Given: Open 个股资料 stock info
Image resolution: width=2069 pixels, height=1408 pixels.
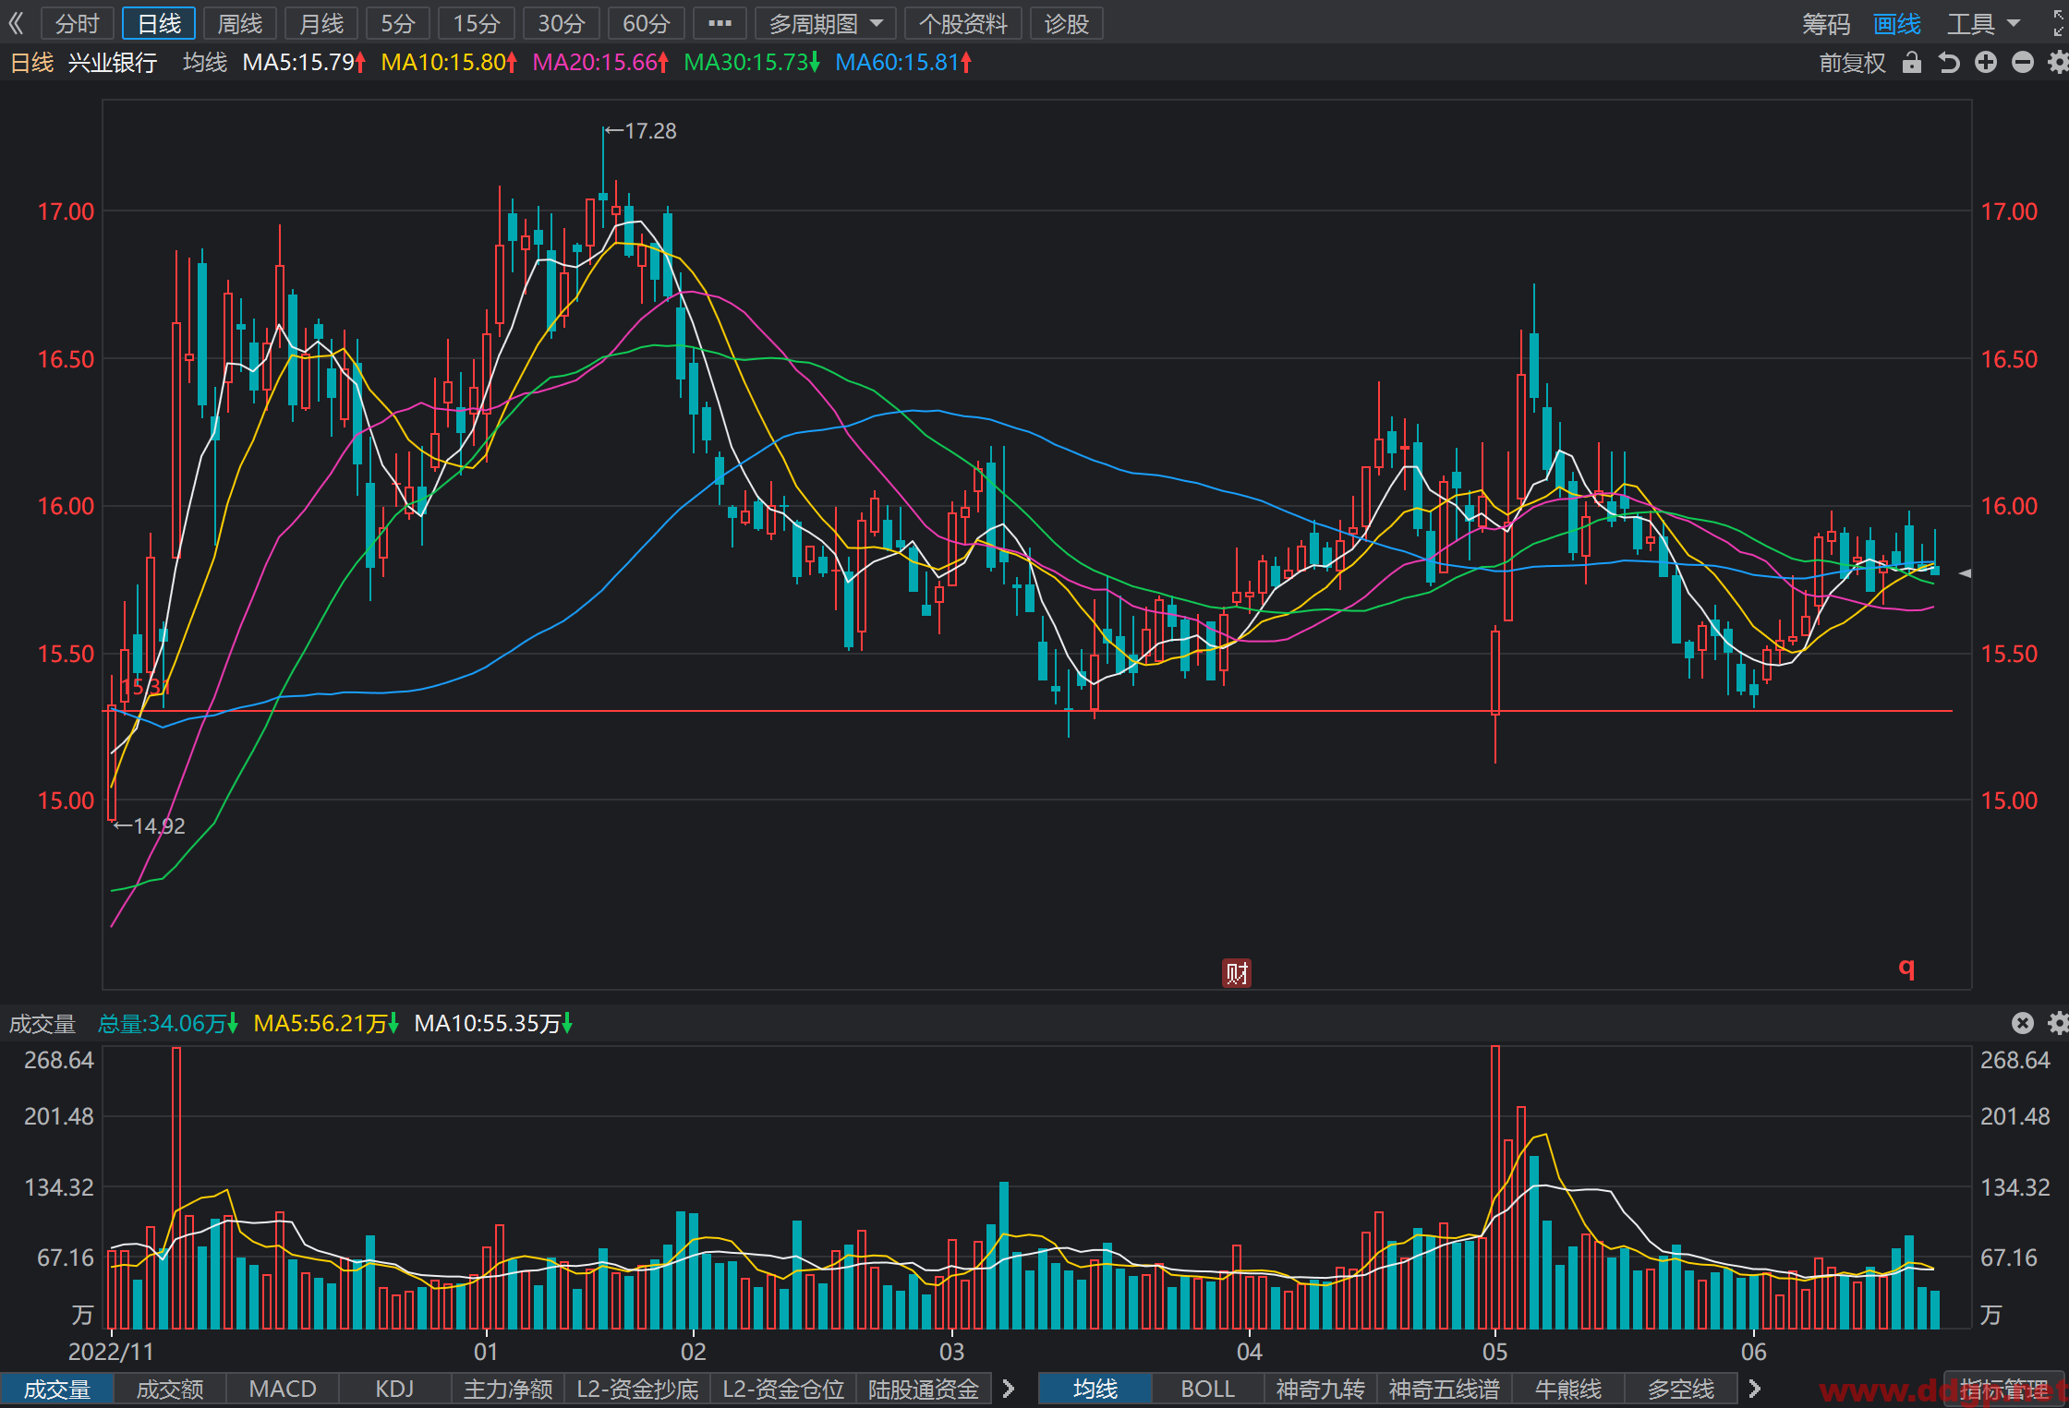Looking at the screenshot, I should pos(963,23).
